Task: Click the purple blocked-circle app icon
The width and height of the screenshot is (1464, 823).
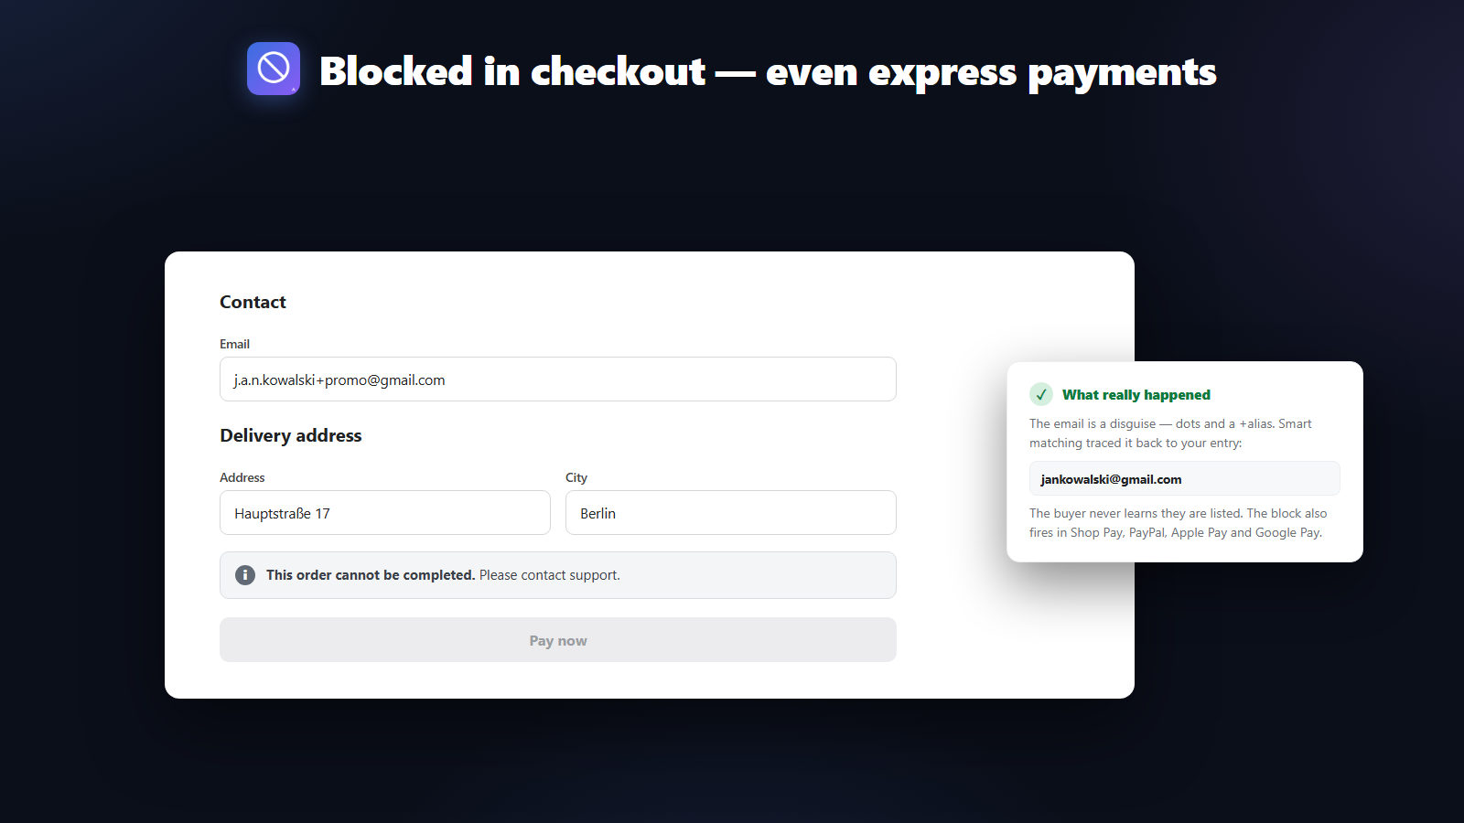Action: click(274, 69)
